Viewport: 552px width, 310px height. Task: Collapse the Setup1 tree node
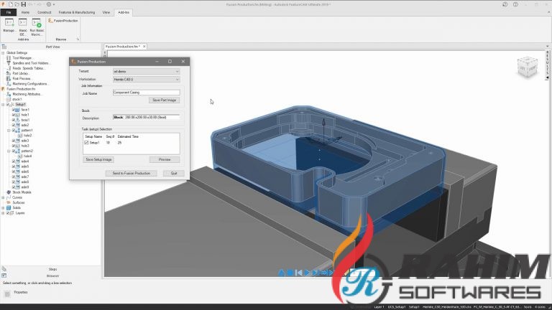(3, 104)
